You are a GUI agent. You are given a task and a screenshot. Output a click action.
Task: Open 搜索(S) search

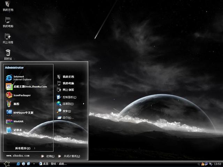pos(64,111)
